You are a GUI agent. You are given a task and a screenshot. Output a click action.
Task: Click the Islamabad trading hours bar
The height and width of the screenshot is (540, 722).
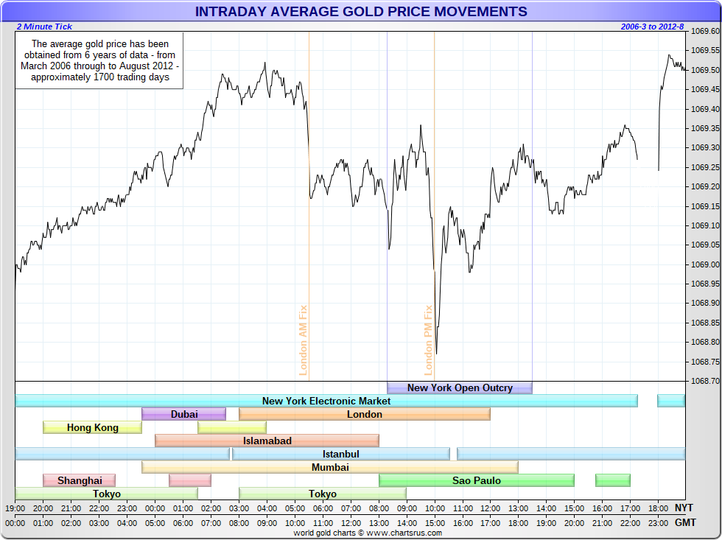pyautogui.click(x=267, y=441)
